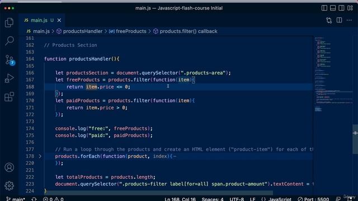Split the editor to the right

340,20
